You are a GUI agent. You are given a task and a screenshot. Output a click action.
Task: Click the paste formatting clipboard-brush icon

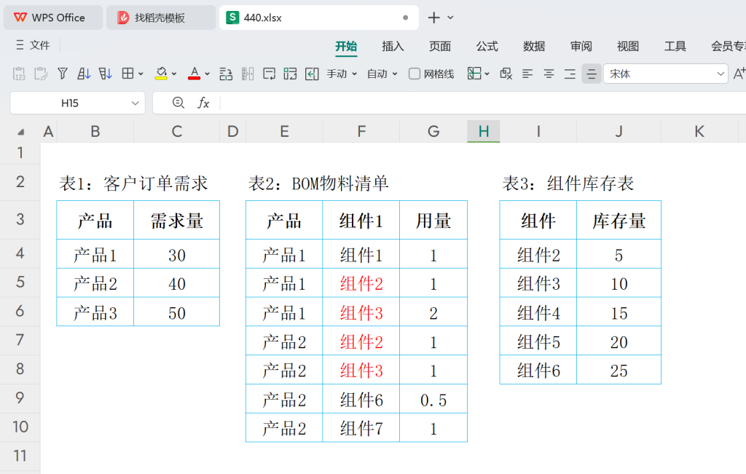(41, 74)
